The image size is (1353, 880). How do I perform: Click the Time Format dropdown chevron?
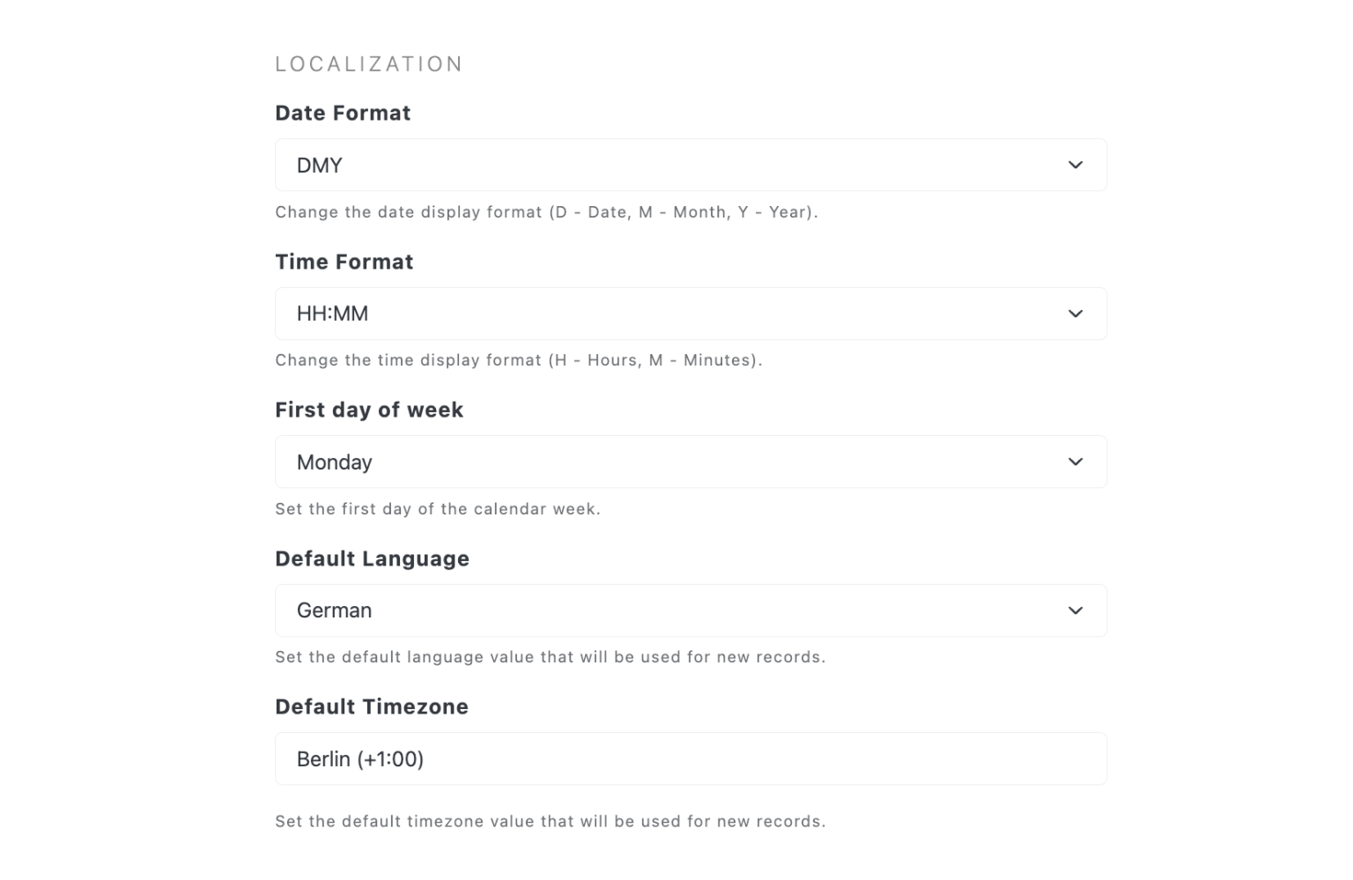point(1075,313)
